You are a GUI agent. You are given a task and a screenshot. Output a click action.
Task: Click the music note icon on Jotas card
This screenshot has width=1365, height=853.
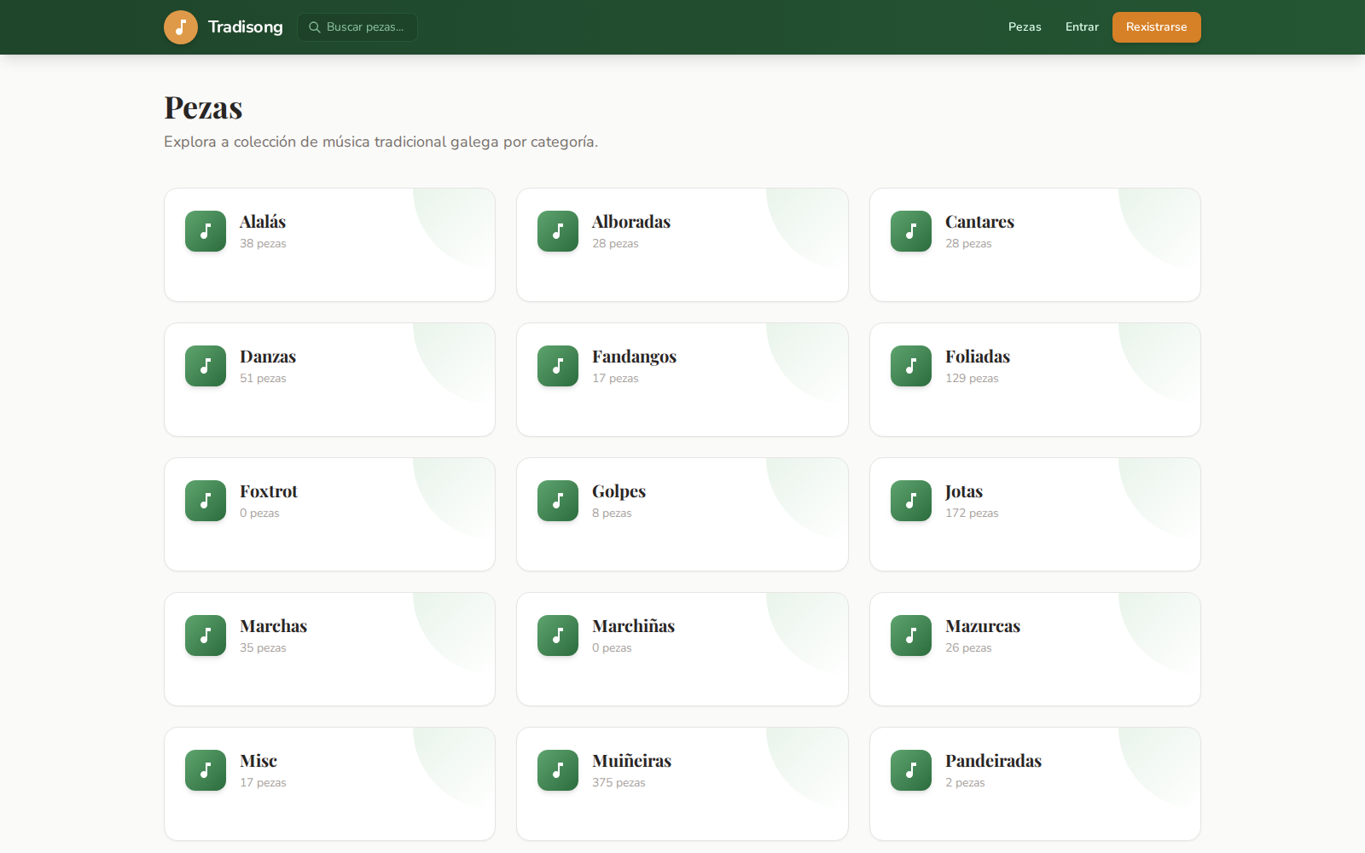(910, 500)
